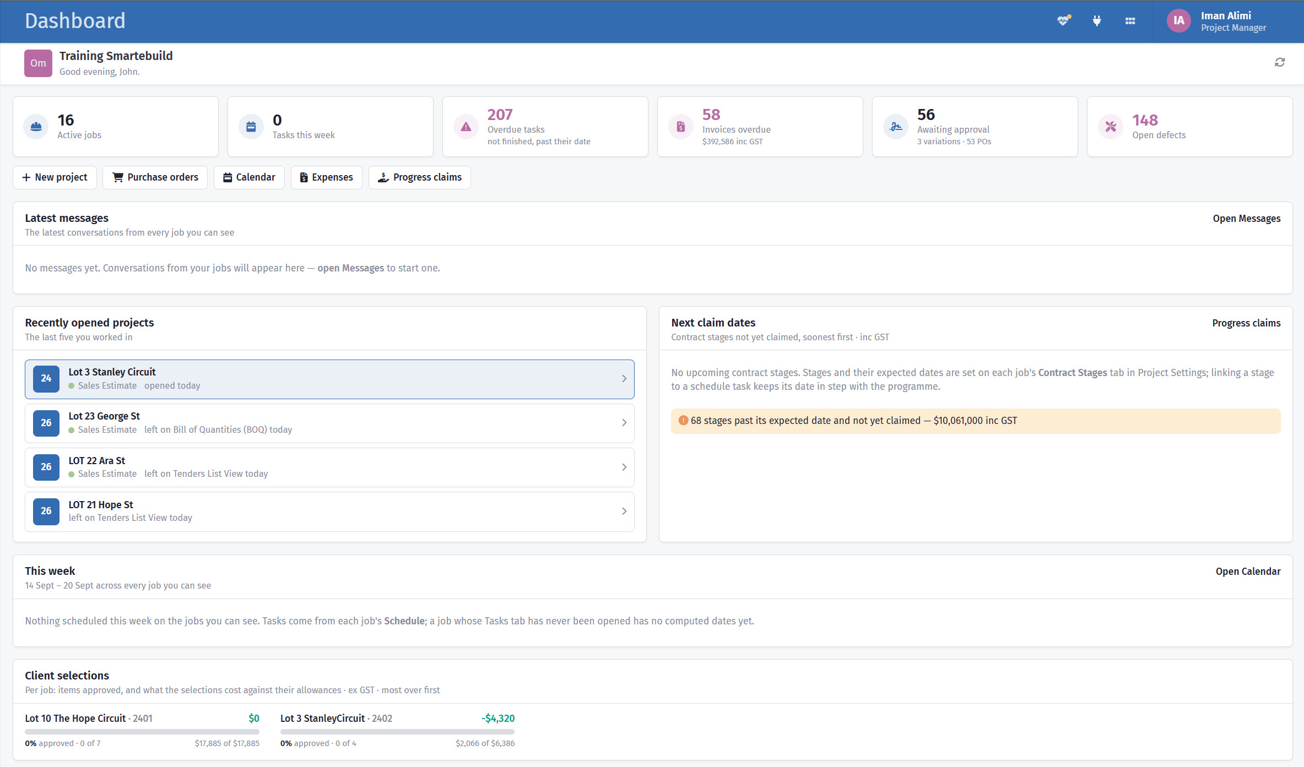Click '$17,885 of $17,885' allowance text
This screenshot has width=1304, height=767.
(x=227, y=743)
